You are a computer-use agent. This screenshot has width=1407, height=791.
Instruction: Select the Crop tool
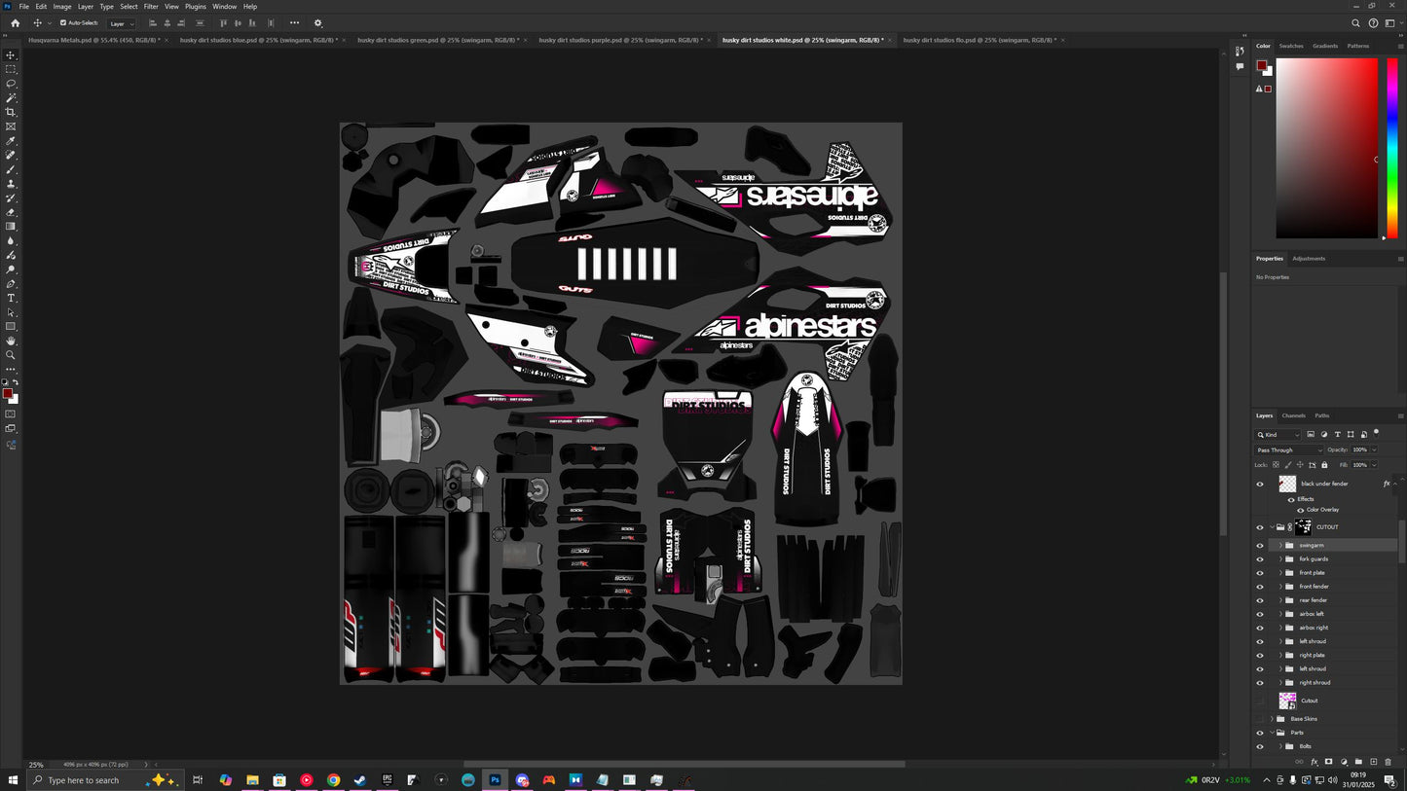pyautogui.click(x=11, y=112)
